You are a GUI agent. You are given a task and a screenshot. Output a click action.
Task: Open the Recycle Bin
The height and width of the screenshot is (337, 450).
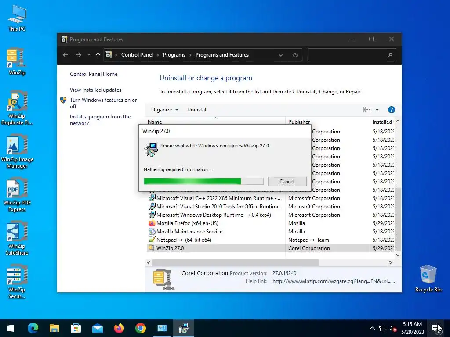pos(428,279)
